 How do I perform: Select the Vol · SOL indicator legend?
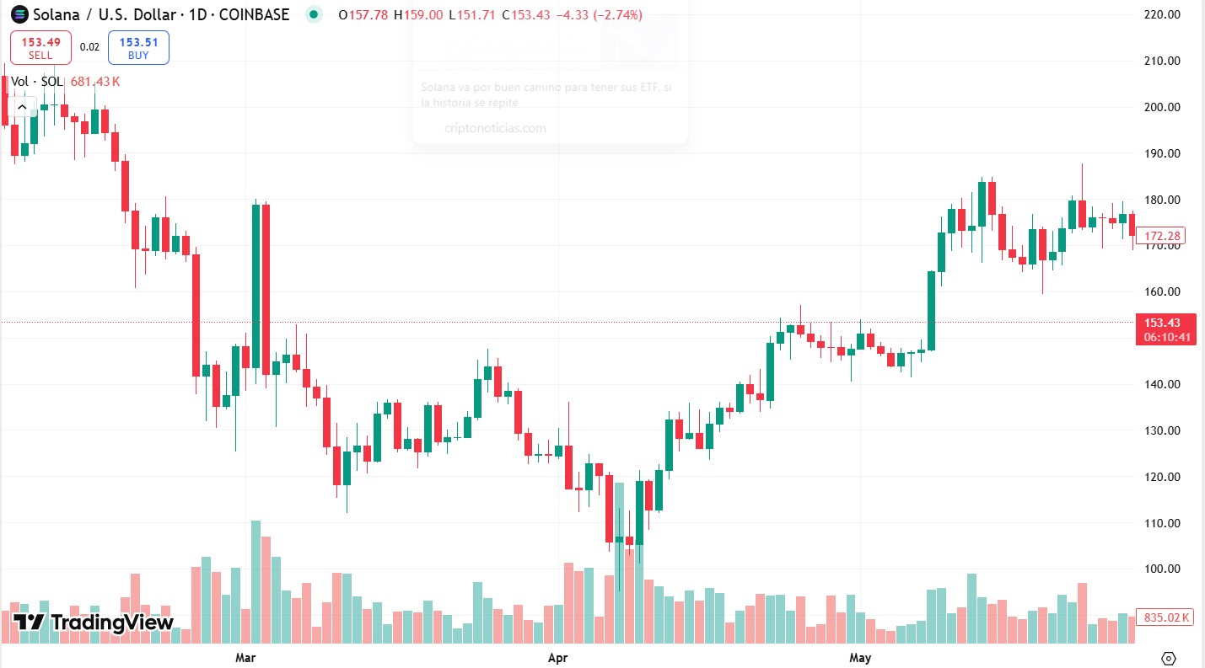point(37,82)
